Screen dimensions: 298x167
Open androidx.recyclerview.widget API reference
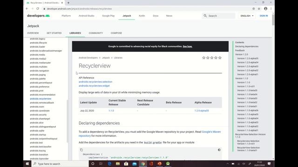click(94, 86)
